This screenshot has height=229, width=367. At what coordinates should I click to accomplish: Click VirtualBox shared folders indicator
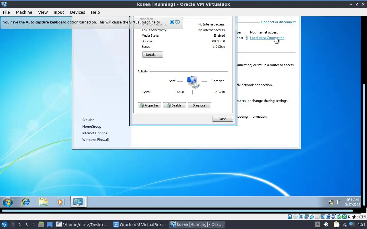[317, 217]
